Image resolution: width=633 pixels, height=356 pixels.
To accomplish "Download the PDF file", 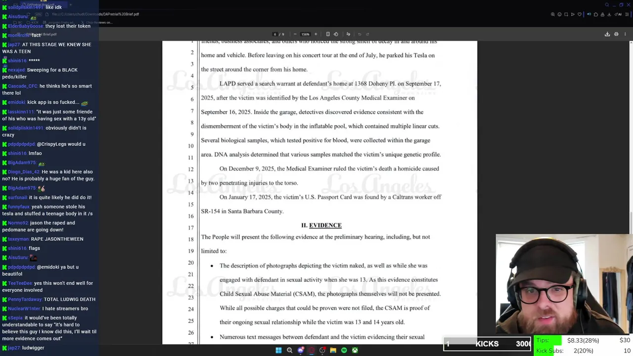I will (x=607, y=34).
